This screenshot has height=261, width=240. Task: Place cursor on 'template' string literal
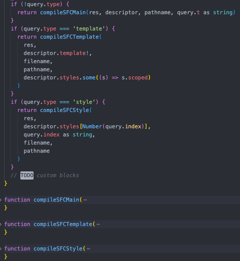pyautogui.click(x=89, y=29)
